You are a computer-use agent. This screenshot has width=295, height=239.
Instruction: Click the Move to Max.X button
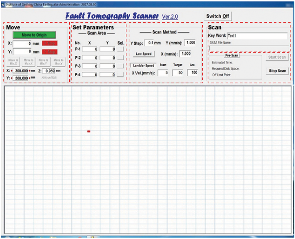click(x=28, y=62)
